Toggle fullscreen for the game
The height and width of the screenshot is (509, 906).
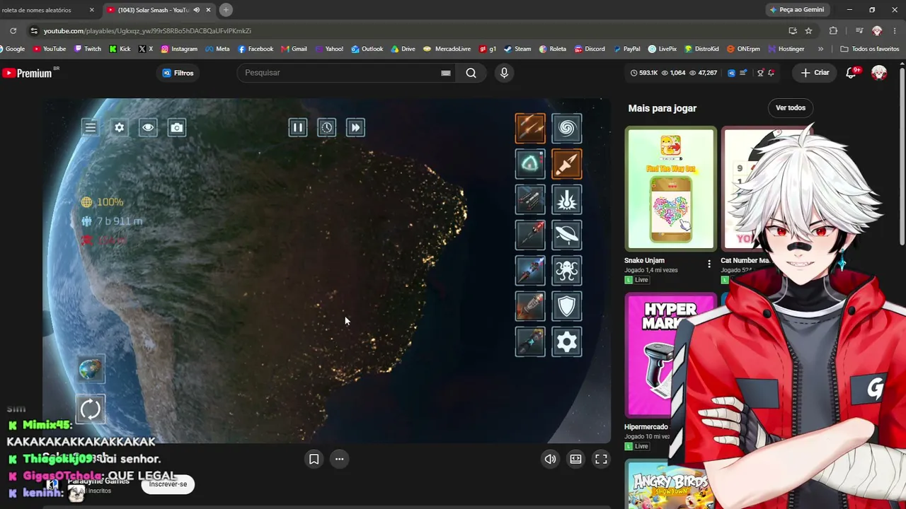(x=601, y=459)
